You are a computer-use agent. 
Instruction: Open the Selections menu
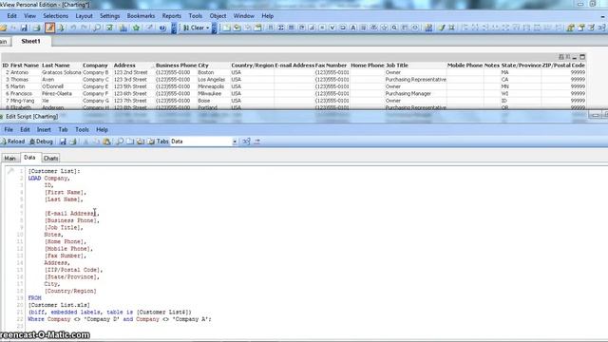click(55, 16)
